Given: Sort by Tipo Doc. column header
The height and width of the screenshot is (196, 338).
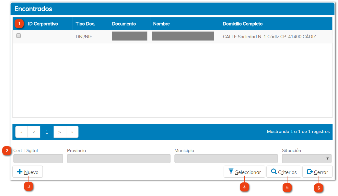Looking at the screenshot, I should (x=85, y=24).
